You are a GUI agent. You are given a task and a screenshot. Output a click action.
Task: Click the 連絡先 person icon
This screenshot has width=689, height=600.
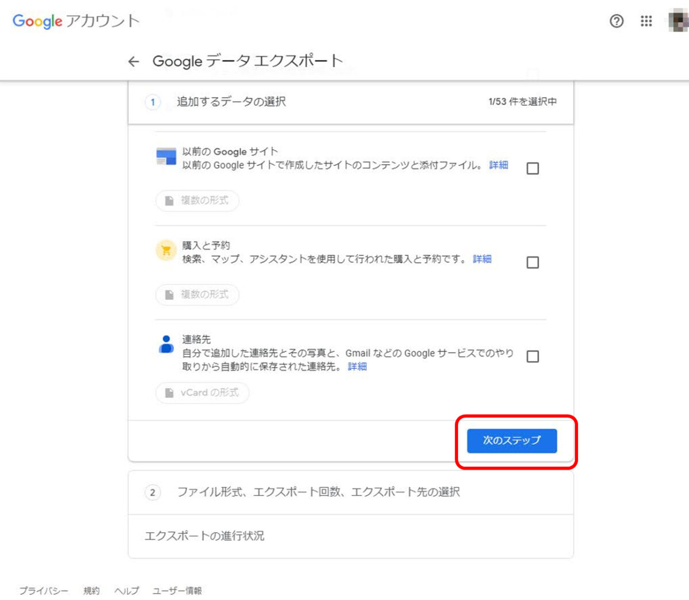click(166, 344)
